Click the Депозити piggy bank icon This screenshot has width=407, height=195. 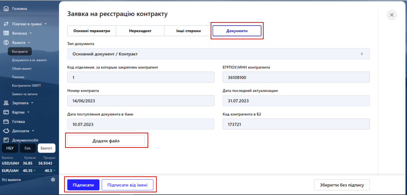(6, 131)
